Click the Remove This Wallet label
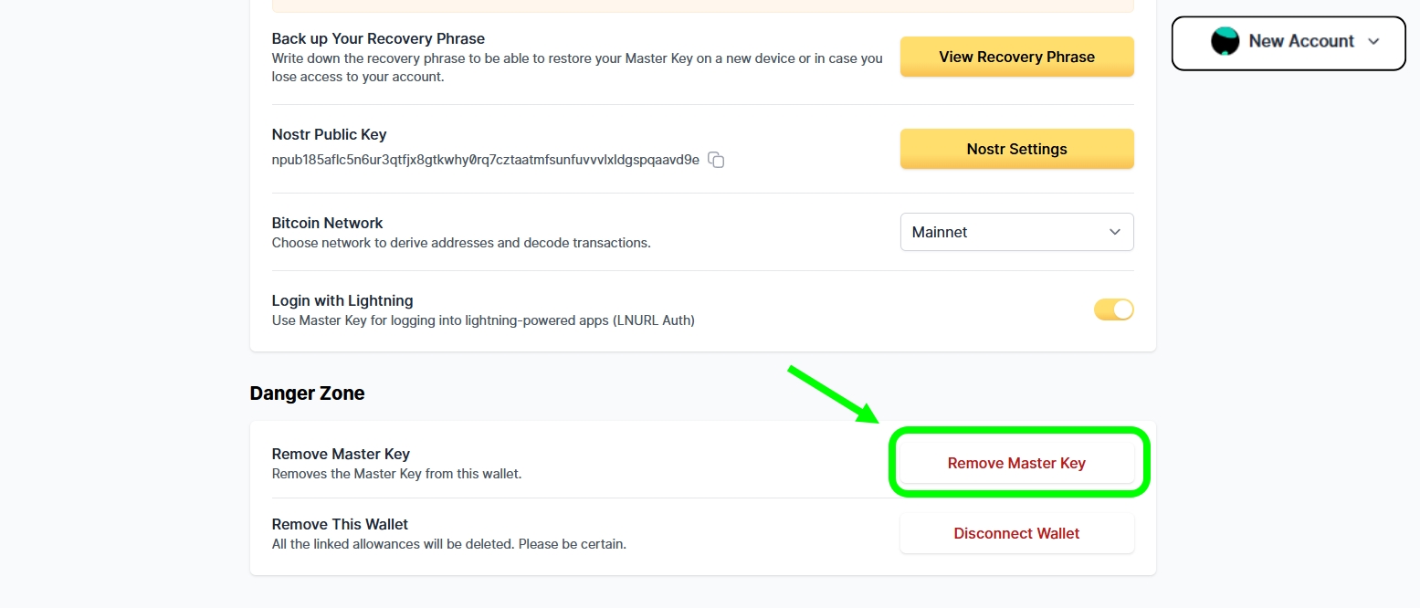The image size is (1420, 608). click(340, 524)
